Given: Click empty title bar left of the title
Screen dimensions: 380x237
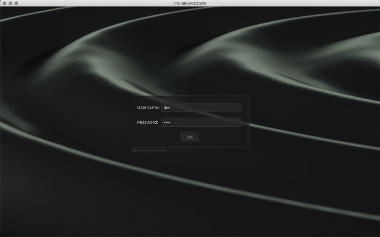Looking at the screenshot, I should pos(95,3).
